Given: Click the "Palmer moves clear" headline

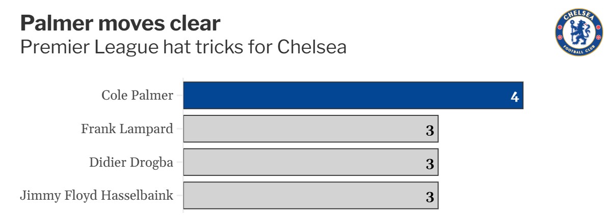Looking at the screenshot, I should coord(120,23).
